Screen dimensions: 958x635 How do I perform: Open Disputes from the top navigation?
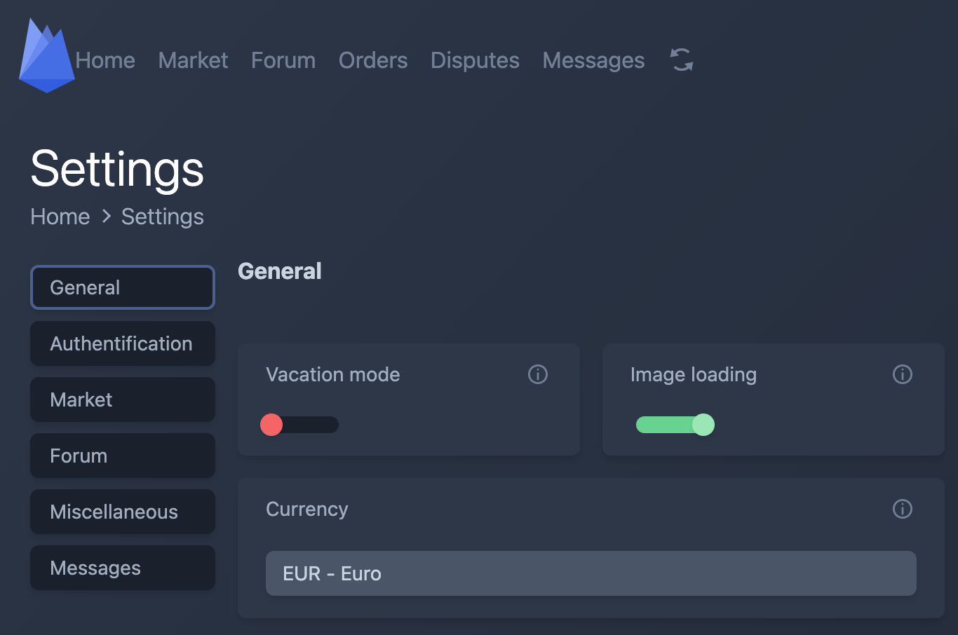click(x=475, y=61)
